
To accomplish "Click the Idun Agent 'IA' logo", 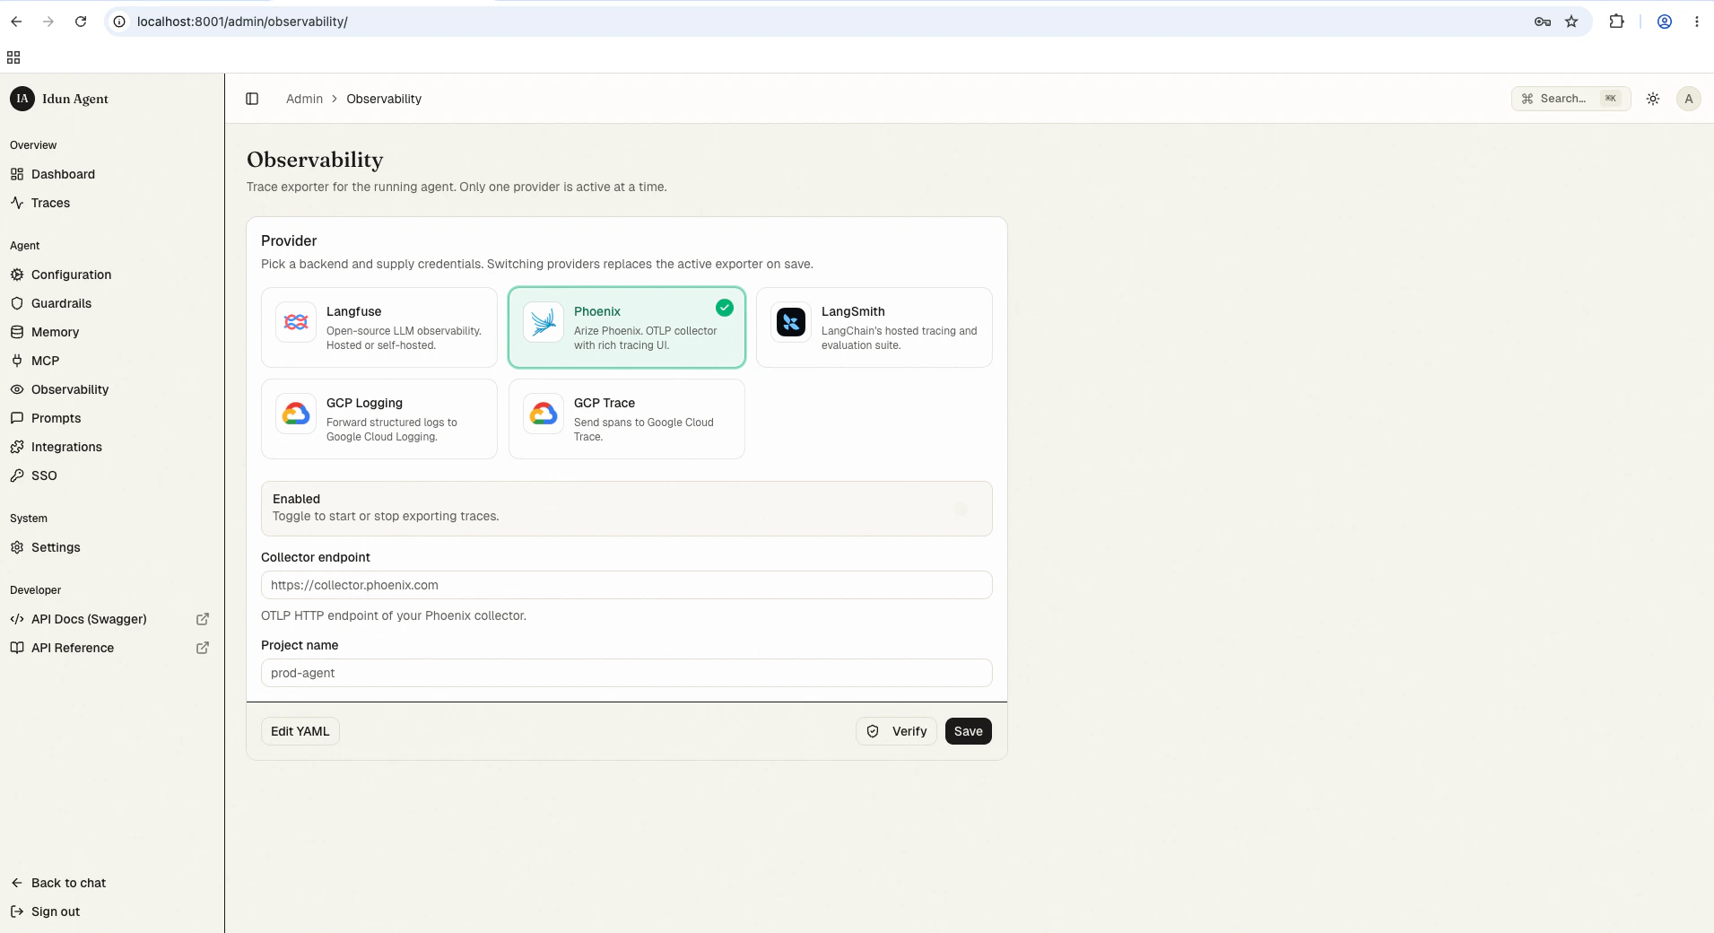I will 22,99.
